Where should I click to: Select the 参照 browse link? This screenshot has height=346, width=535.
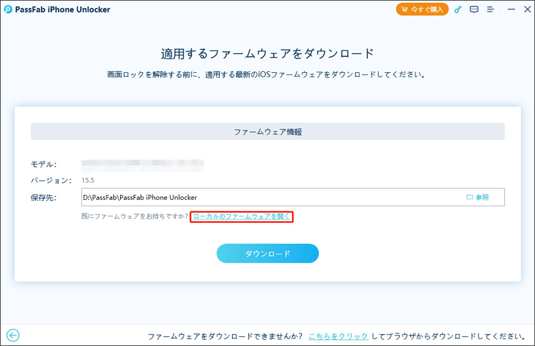click(x=483, y=197)
